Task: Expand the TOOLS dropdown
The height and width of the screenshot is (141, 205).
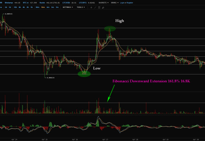Action: [81, 7]
